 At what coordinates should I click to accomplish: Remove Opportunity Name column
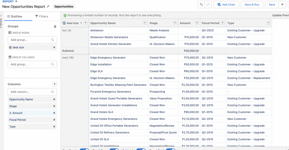click(x=54, y=99)
